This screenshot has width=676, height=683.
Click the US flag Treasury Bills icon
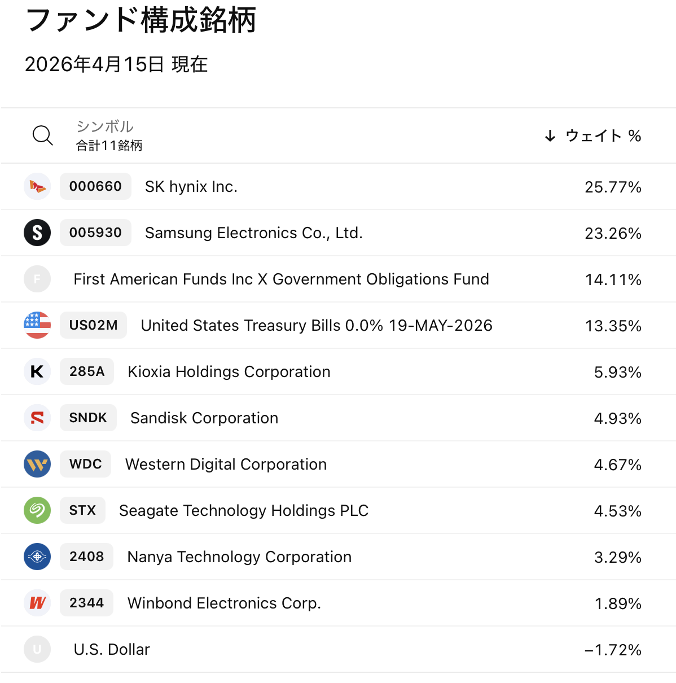coord(37,325)
